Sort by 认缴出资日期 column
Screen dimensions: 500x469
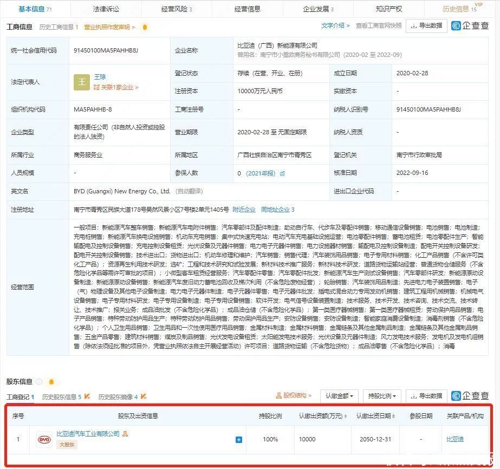[375, 416]
